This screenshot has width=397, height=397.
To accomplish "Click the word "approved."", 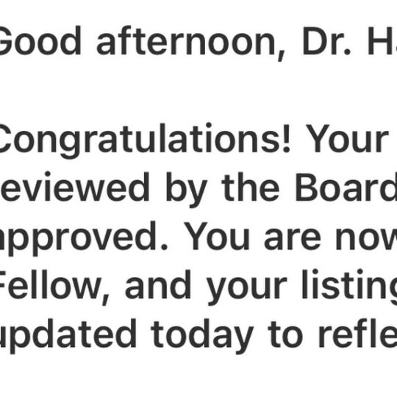I will 84,239.
